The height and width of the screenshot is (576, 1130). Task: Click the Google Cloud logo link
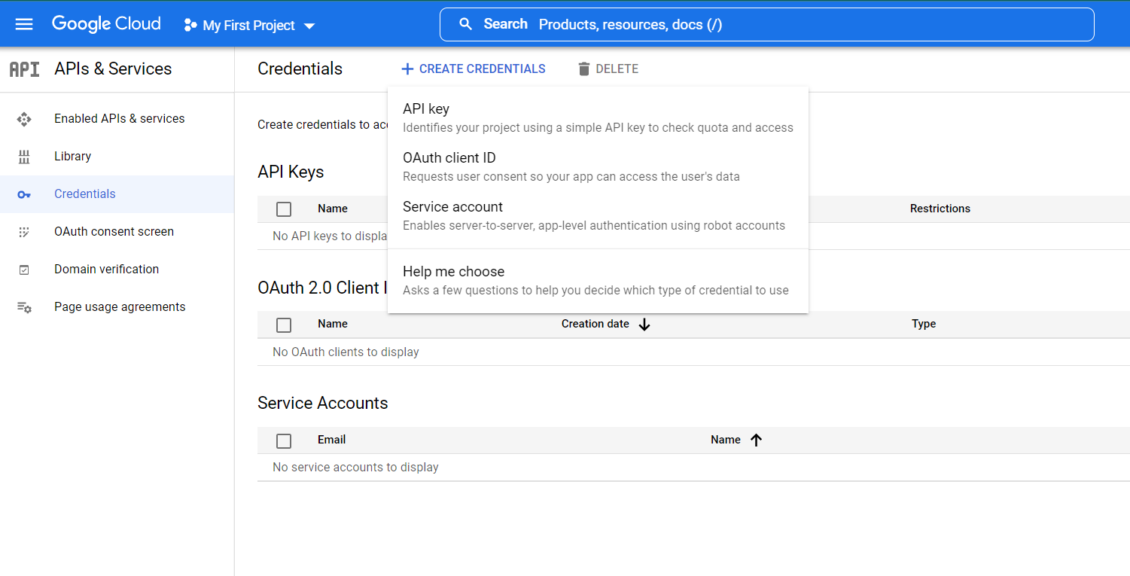coord(106,24)
